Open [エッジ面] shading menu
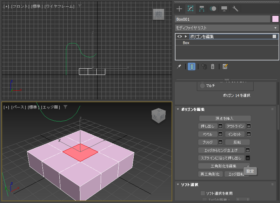280x203 pixels. click(51, 107)
